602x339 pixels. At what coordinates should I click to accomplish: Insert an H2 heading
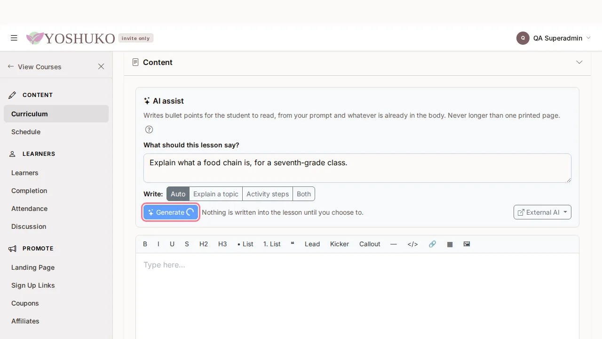pos(204,244)
